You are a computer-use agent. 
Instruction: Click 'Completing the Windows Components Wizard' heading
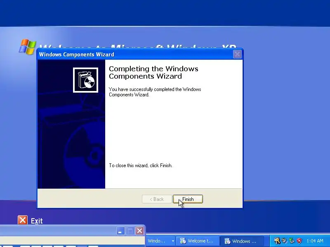tap(153, 72)
